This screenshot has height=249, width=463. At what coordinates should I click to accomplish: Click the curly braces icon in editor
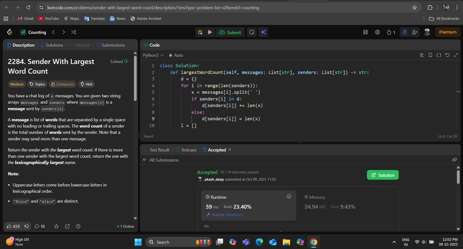point(439,55)
